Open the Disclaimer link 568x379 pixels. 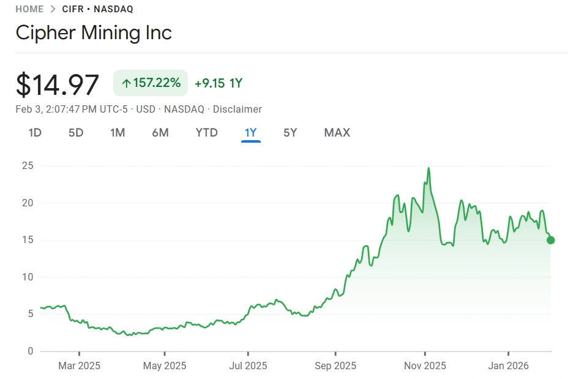(237, 109)
